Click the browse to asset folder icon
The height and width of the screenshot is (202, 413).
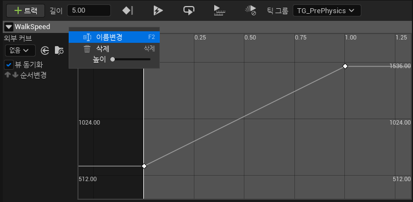[x=59, y=50]
